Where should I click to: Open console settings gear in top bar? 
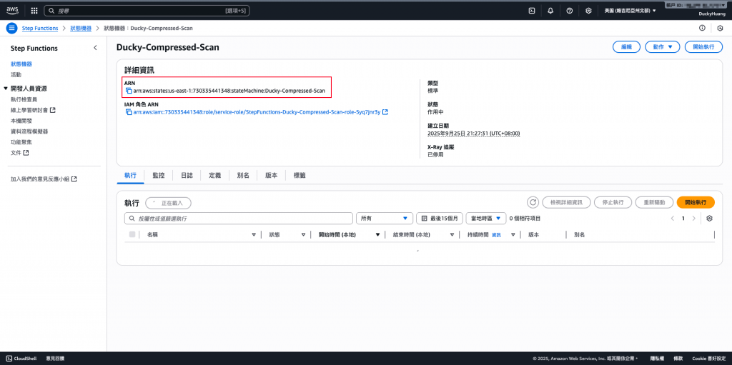[589, 10]
